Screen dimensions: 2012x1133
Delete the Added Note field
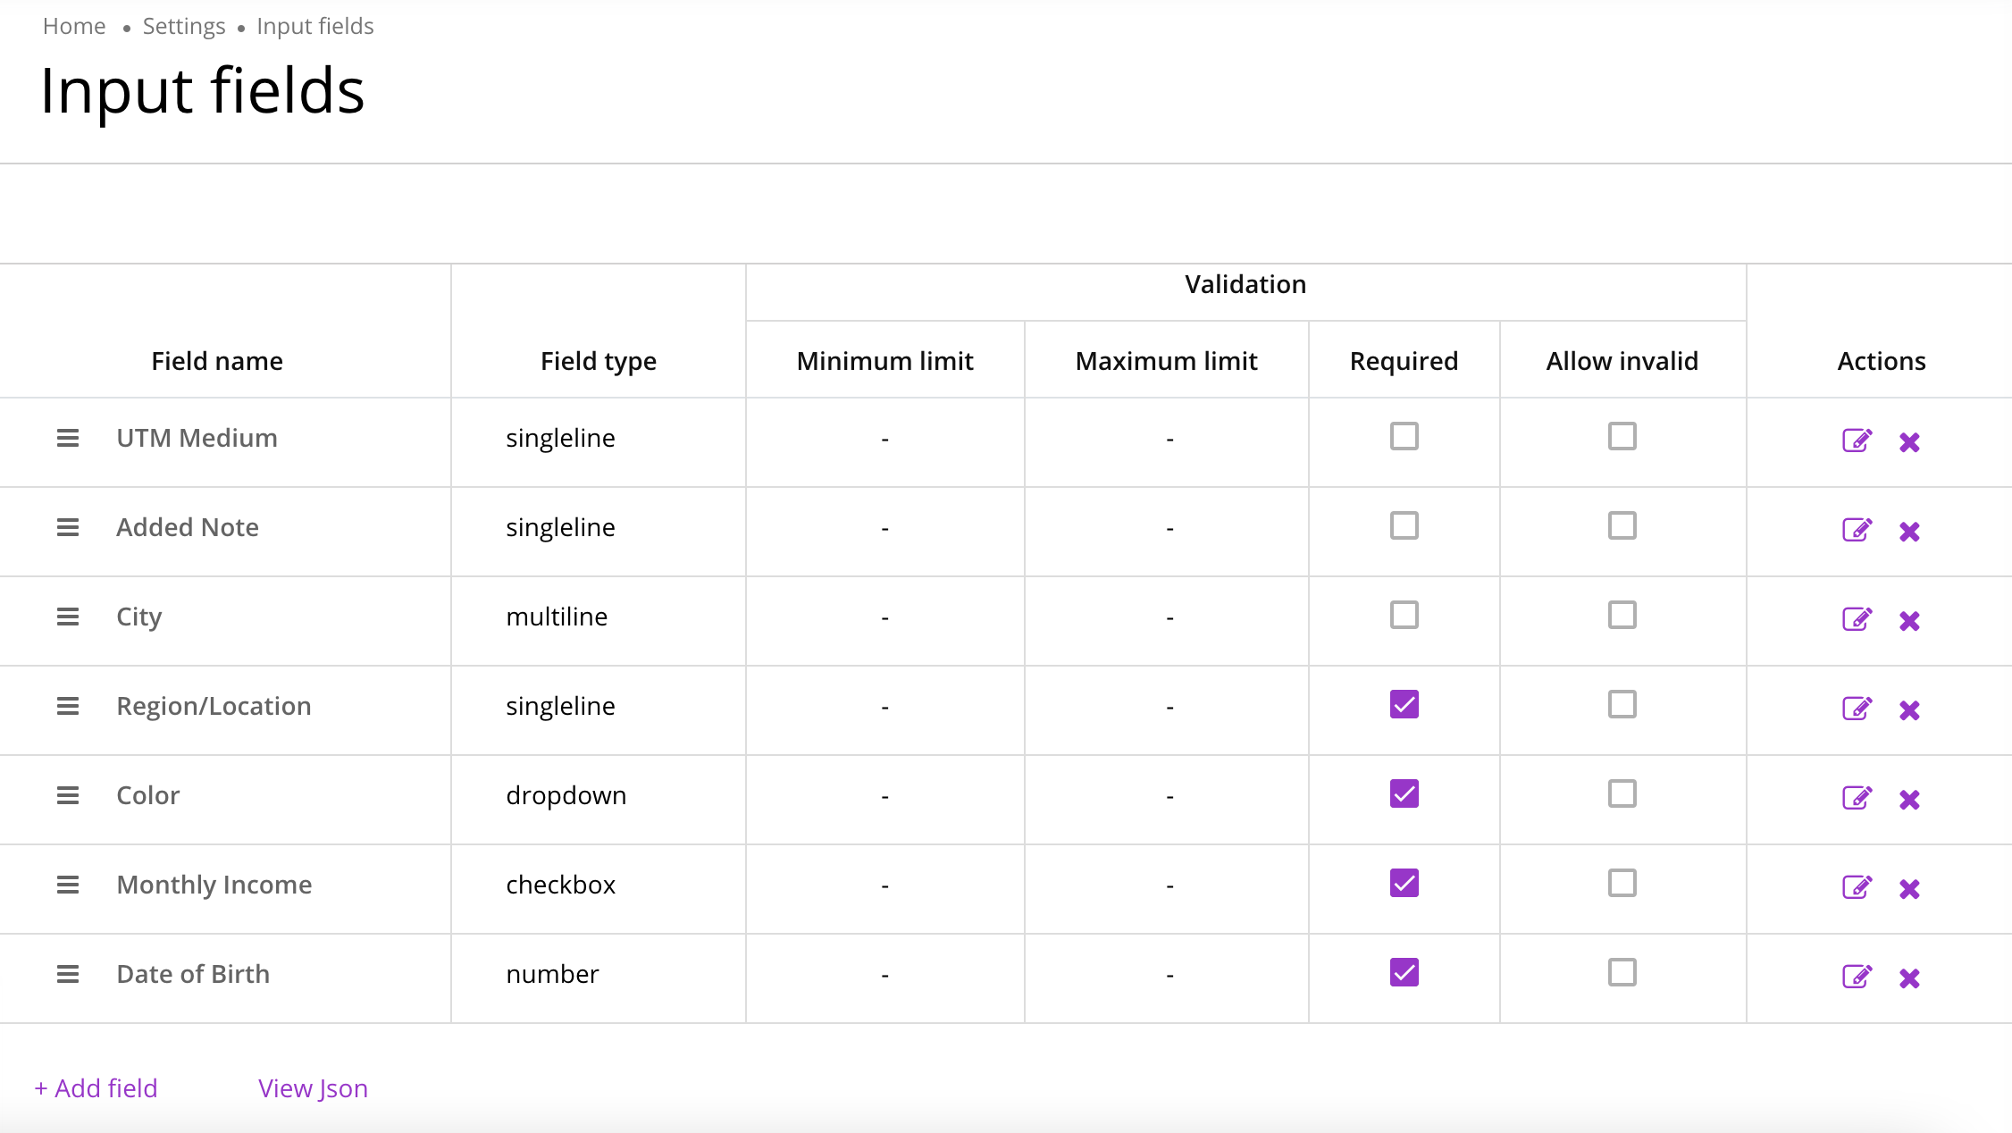point(1909,531)
